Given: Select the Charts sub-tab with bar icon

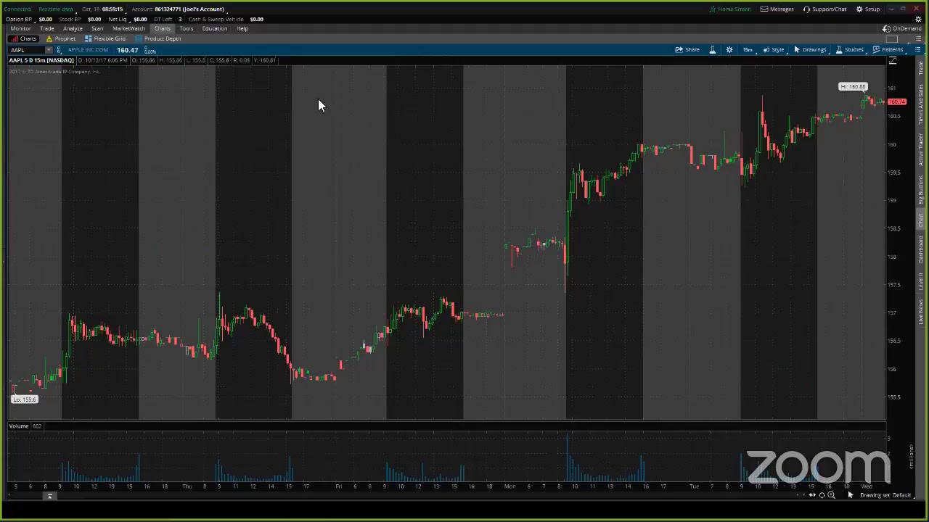Looking at the screenshot, I should click(x=24, y=38).
